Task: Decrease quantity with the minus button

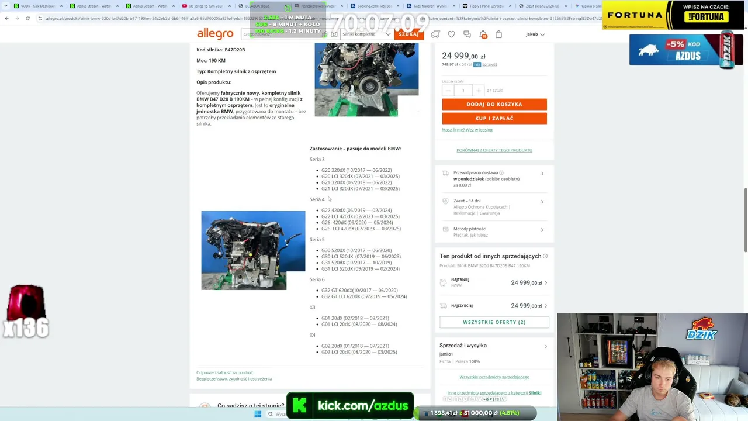Action: coord(448,90)
